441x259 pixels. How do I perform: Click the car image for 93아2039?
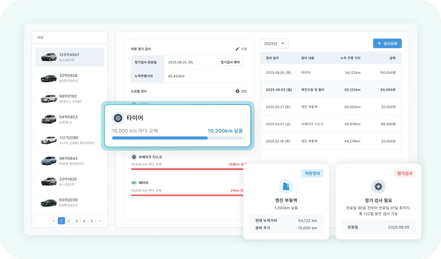49,203
